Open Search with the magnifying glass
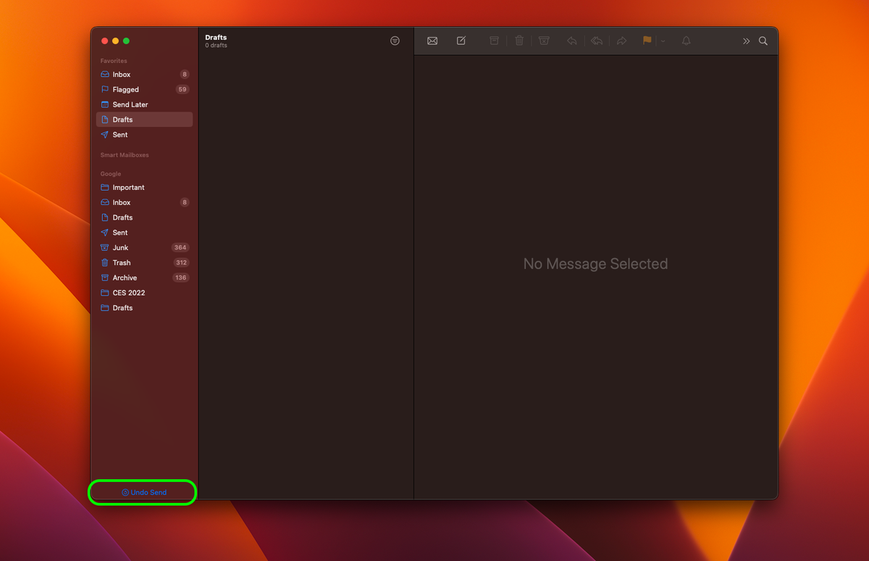The image size is (869, 561). [763, 41]
